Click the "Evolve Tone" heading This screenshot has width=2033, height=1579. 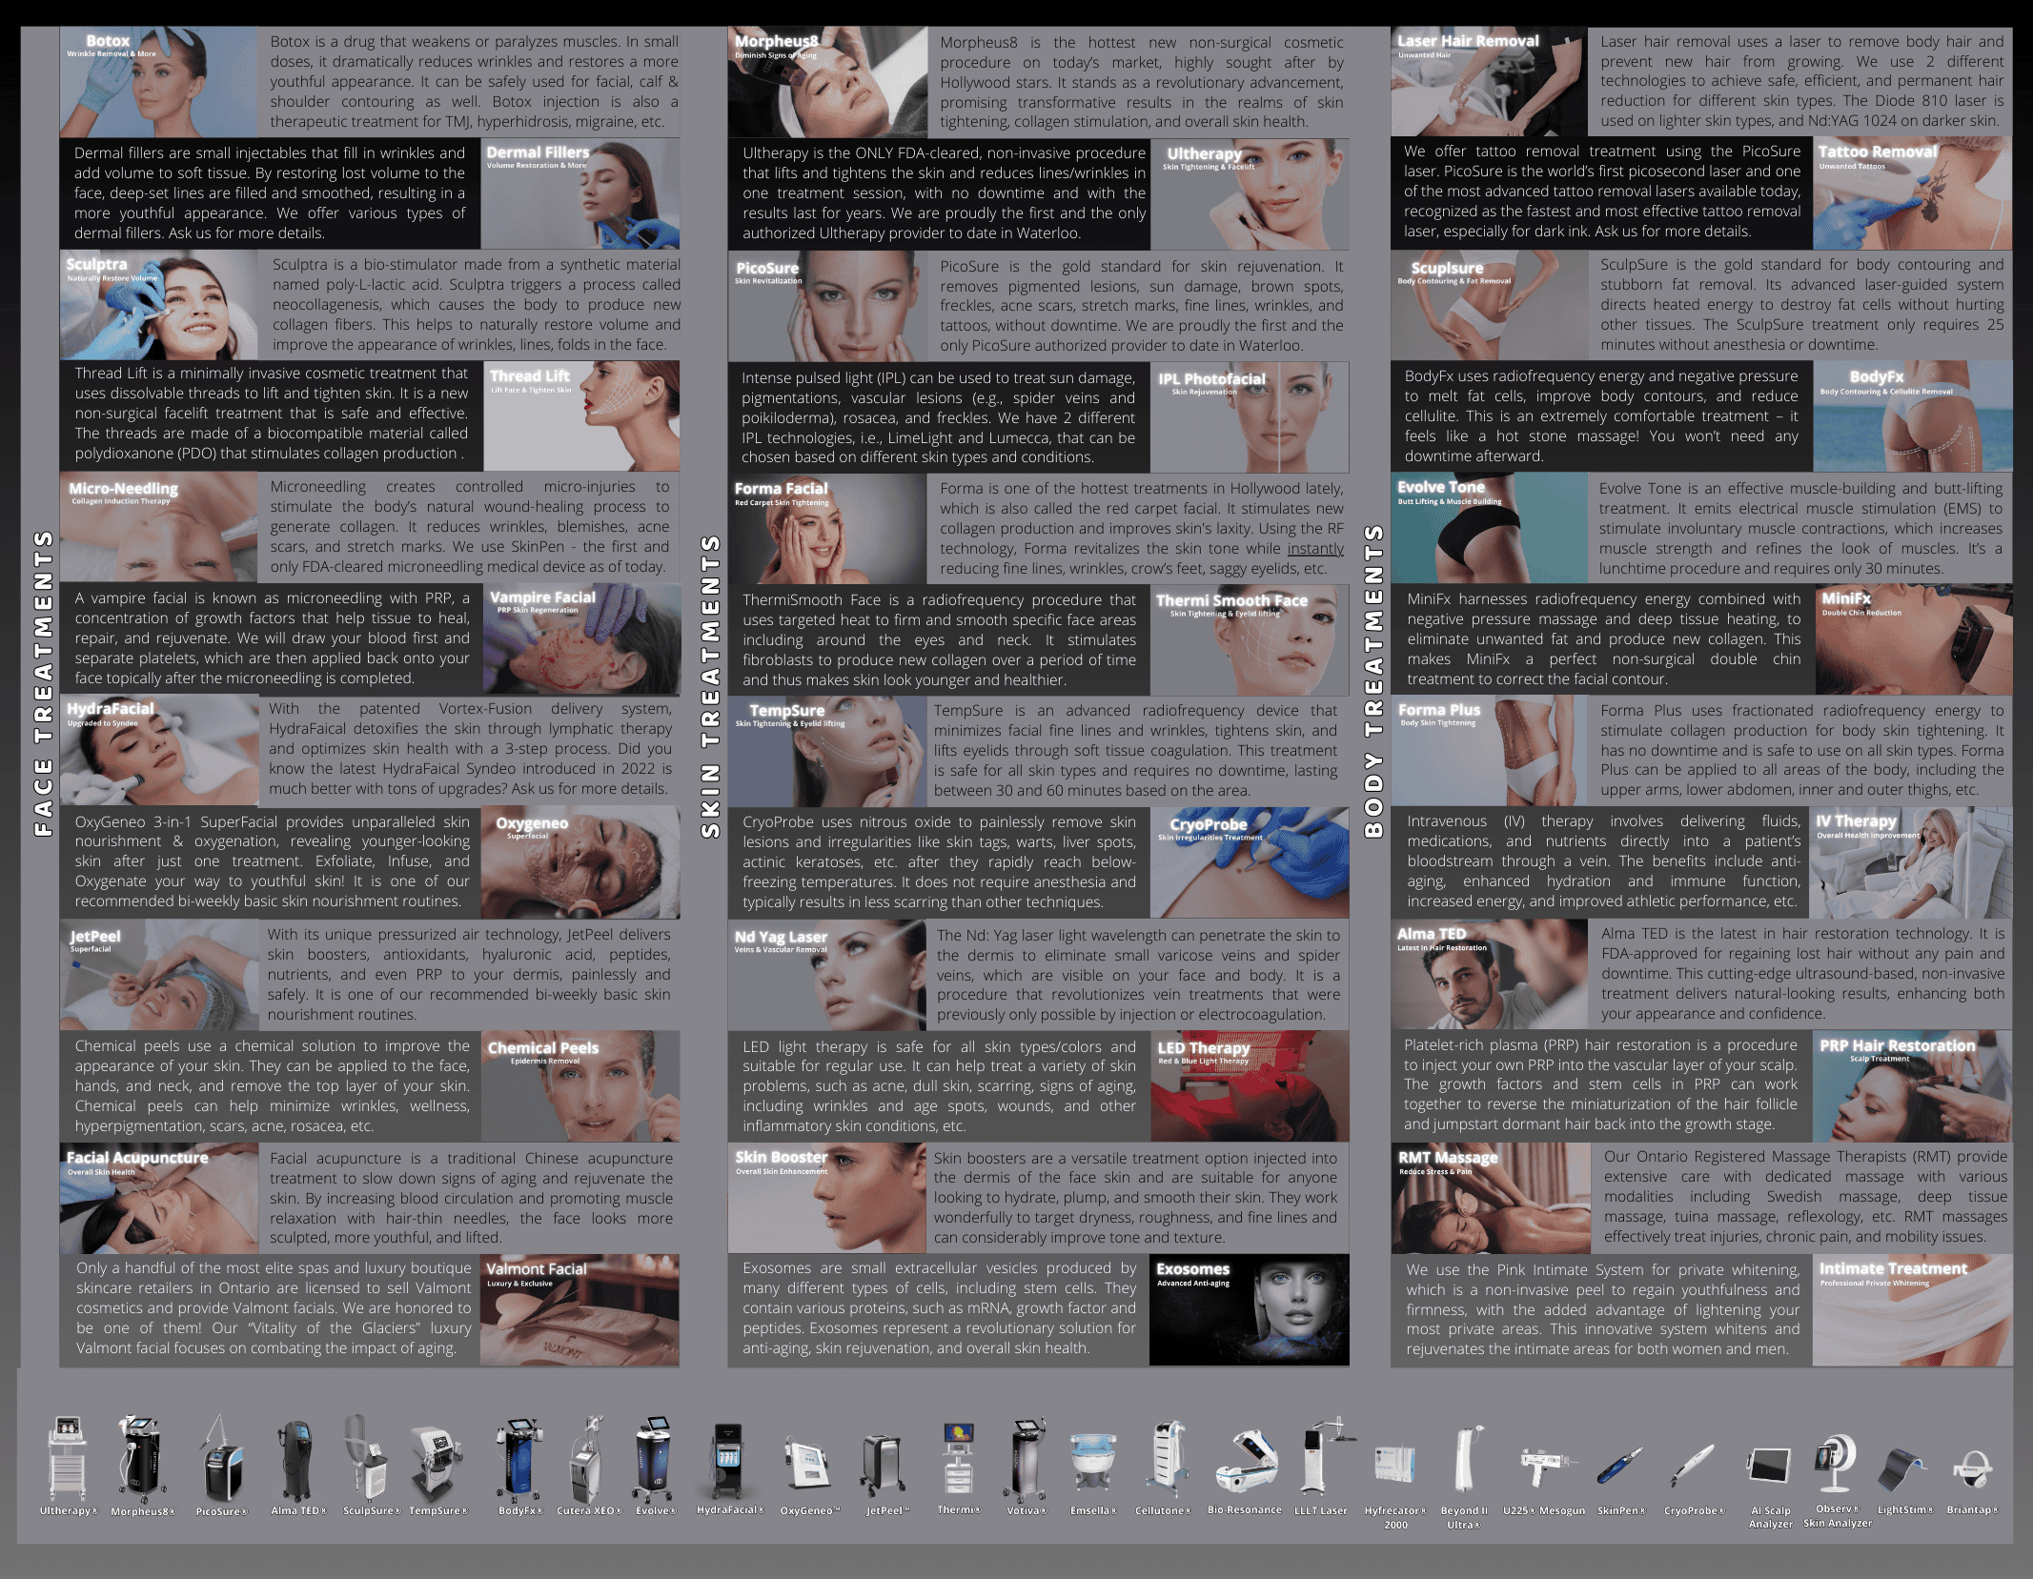click(1441, 488)
